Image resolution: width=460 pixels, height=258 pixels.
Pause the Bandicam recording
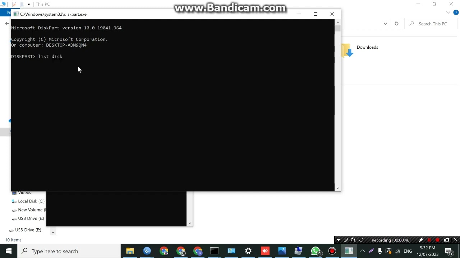pos(429,240)
